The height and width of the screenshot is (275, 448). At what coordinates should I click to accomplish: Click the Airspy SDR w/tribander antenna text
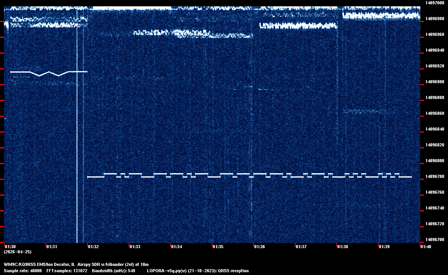pos(101,264)
